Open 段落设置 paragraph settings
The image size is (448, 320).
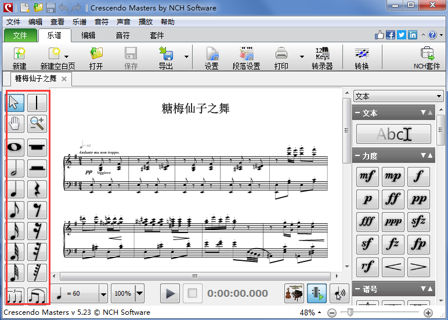[x=246, y=58]
